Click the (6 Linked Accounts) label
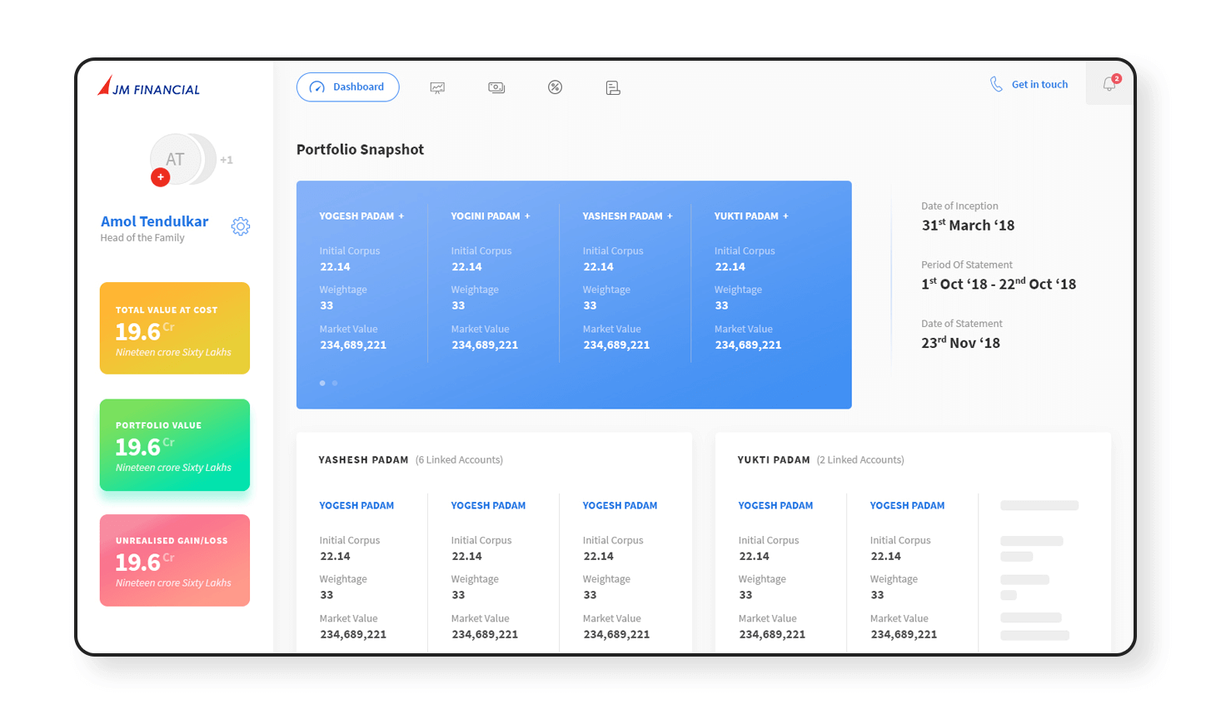 (x=459, y=460)
